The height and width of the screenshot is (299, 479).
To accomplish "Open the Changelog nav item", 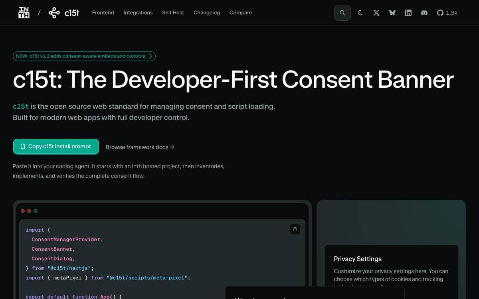I will (x=207, y=13).
